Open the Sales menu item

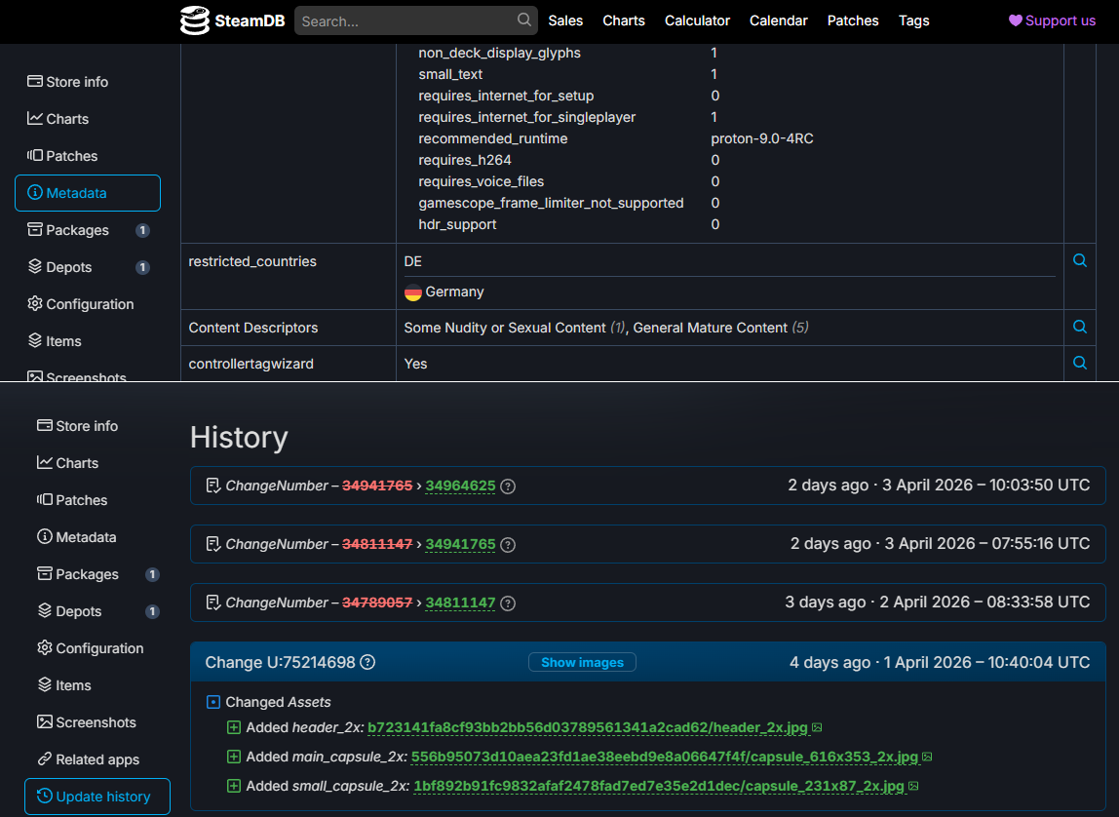click(x=565, y=20)
